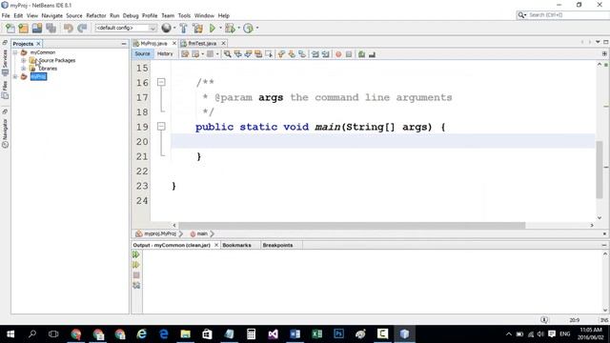Click the Save All toolbar icon
This screenshot has height=343, width=610.
[x=51, y=28]
